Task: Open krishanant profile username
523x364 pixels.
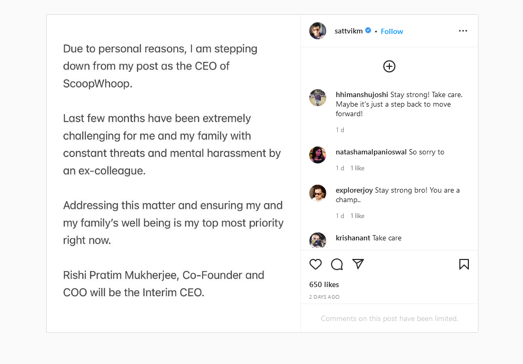Action: (353, 238)
